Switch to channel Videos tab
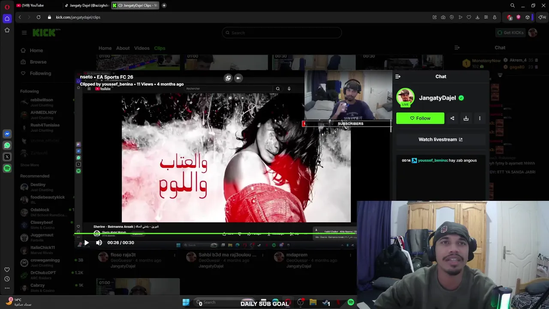This screenshot has width=549, height=309. click(142, 48)
